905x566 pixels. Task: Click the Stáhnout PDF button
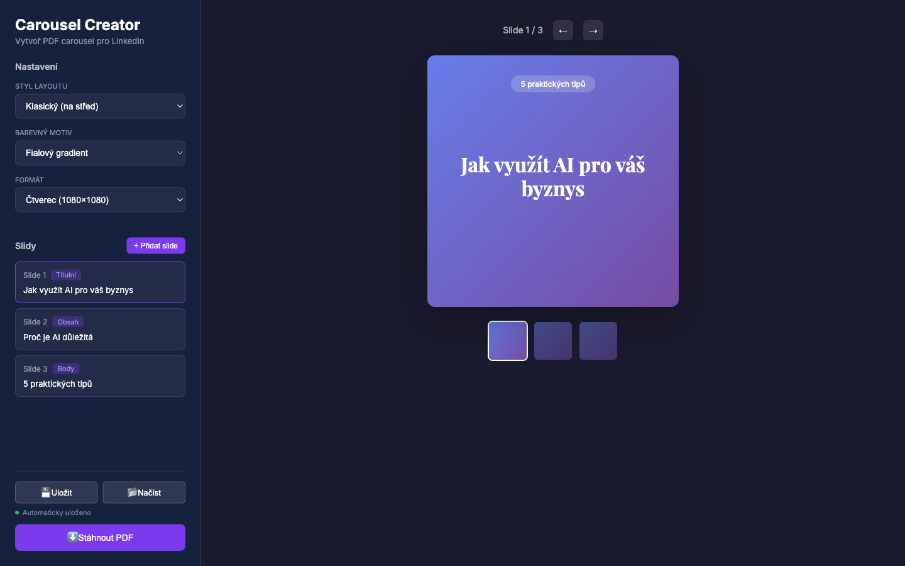[100, 538]
